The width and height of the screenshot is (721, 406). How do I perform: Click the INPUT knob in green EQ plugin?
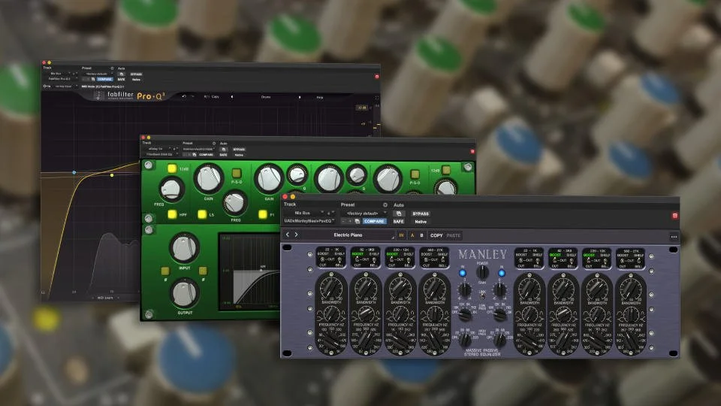tap(185, 247)
